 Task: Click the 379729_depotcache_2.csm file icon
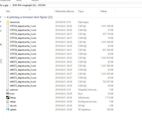point(8,54)
